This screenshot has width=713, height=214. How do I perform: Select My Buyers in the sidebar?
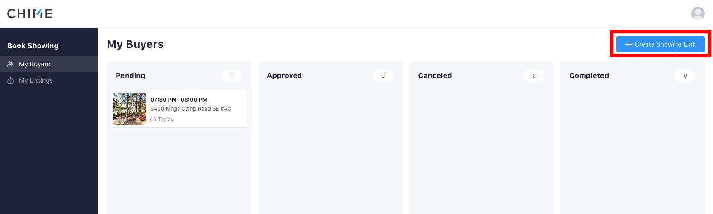49,64
